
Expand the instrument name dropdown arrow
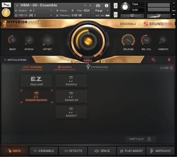[x=17, y=5]
